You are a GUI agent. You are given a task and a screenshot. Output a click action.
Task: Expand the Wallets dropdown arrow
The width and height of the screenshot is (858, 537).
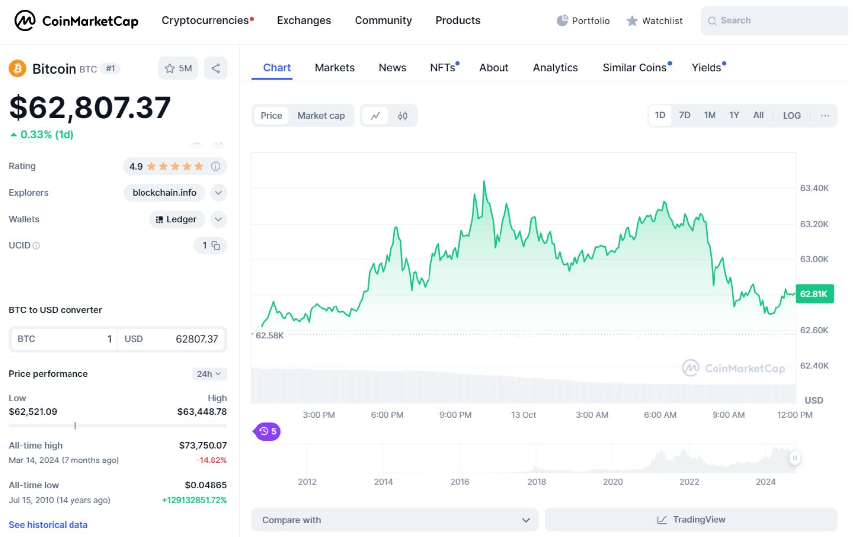pyautogui.click(x=218, y=219)
